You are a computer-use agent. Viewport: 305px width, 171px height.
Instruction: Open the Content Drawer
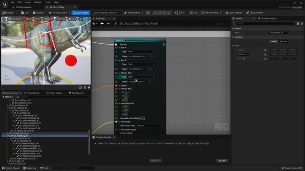click(x=11, y=168)
